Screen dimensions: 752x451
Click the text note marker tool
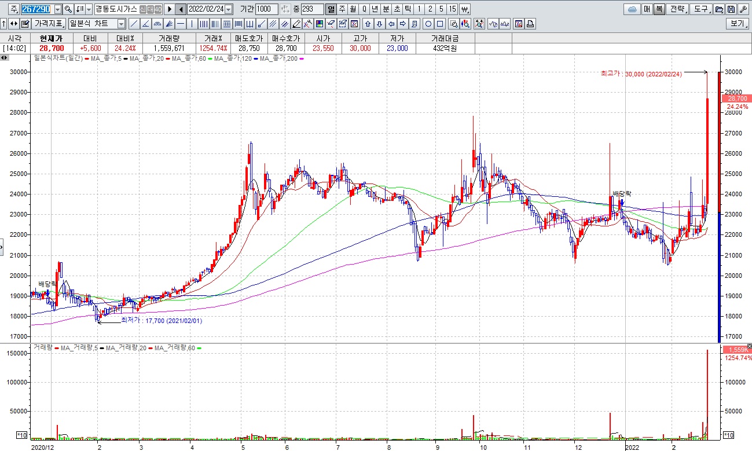click(414, 24)
